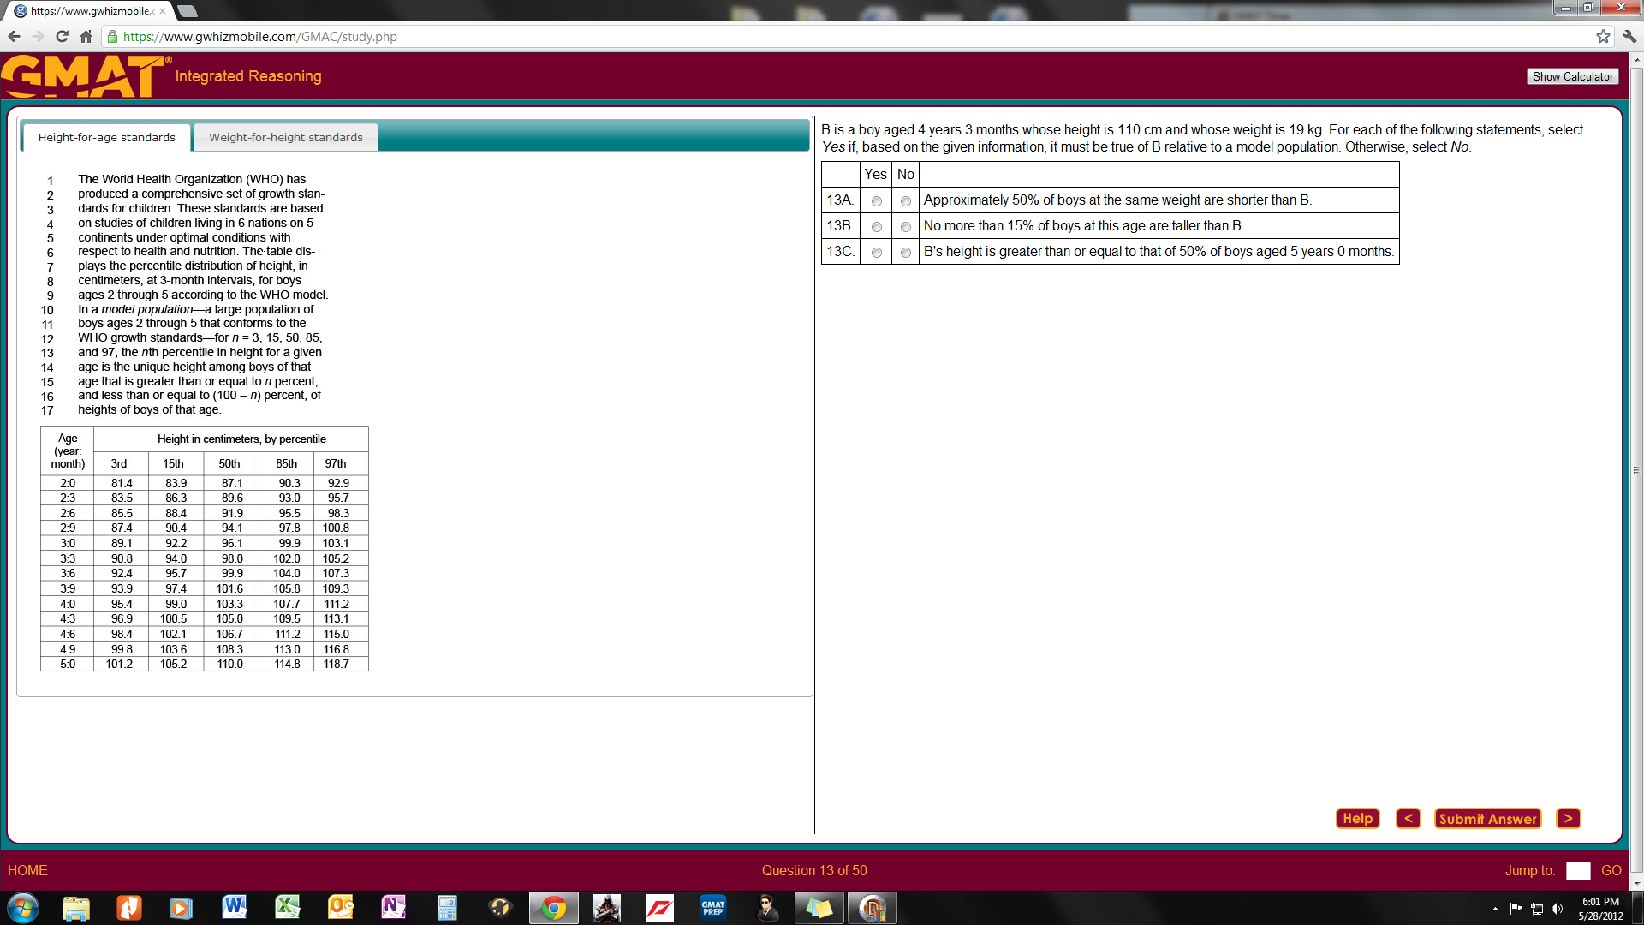Open Chrome wrench settings menu

click(x=1629, y=37)
